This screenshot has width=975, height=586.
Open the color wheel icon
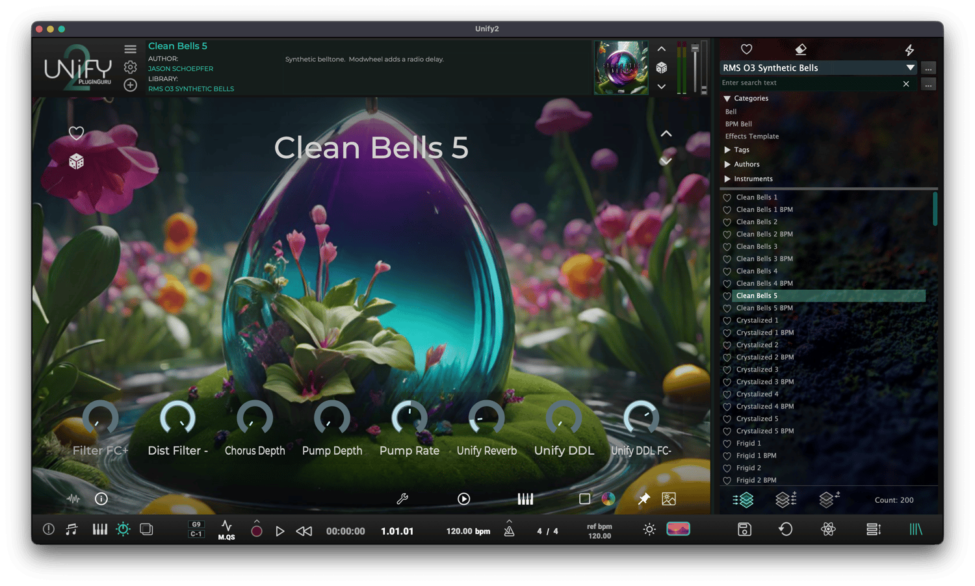(x=608, y=499)
